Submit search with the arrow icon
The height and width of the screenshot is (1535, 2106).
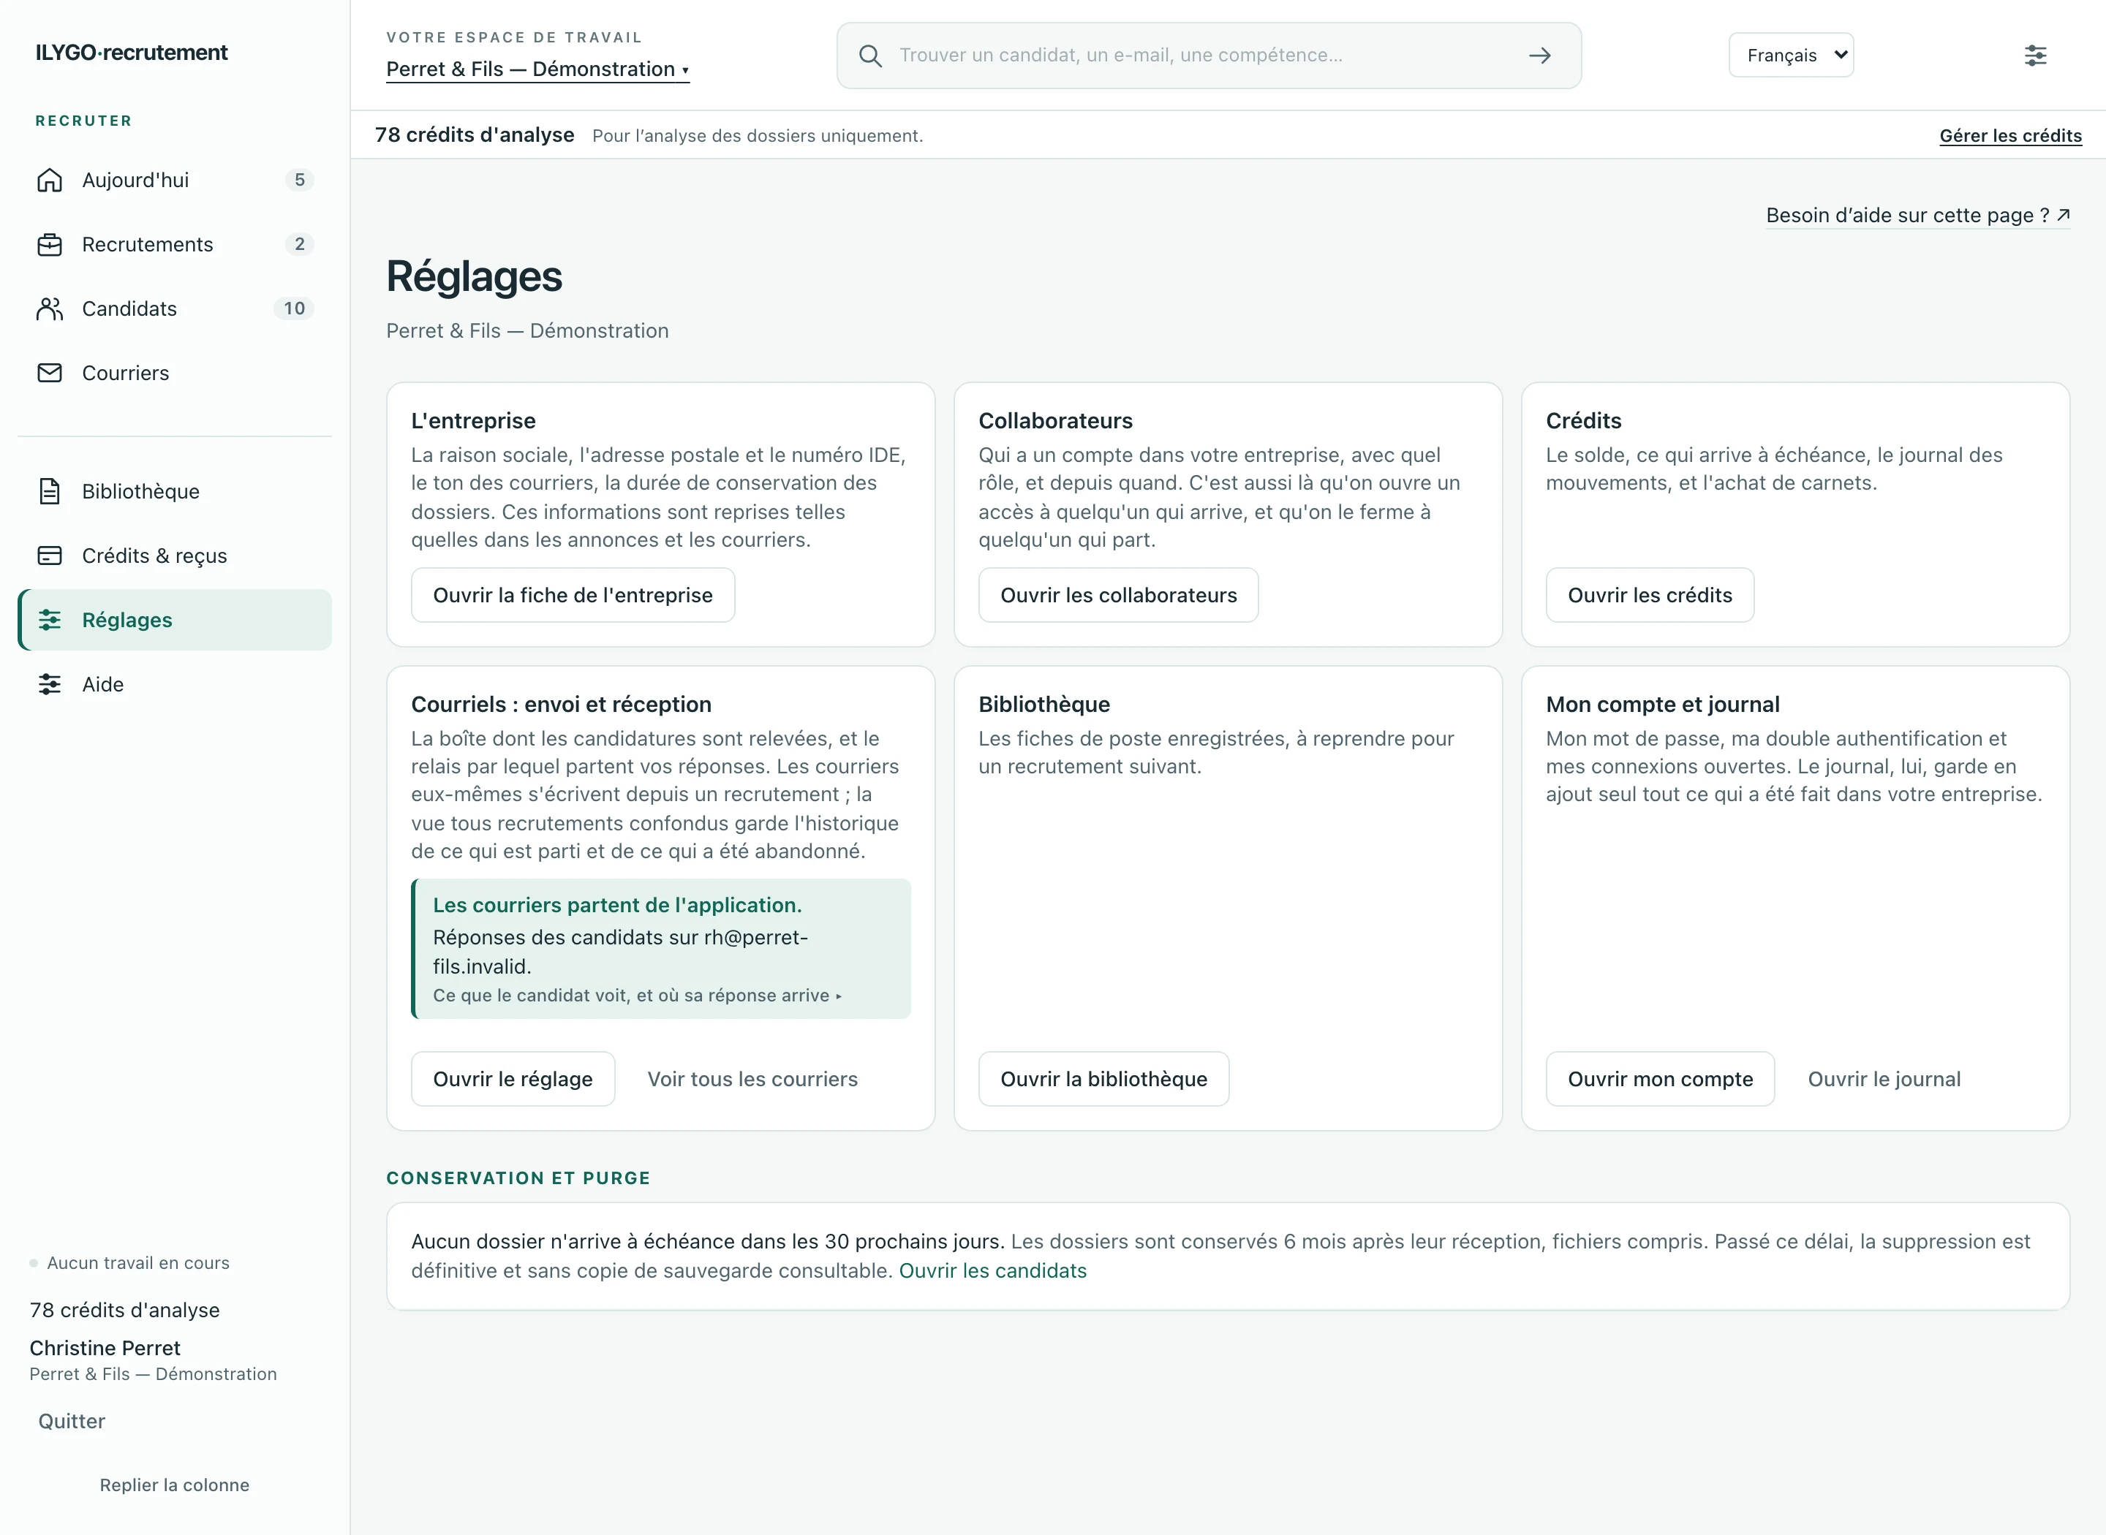(1540, 56)
